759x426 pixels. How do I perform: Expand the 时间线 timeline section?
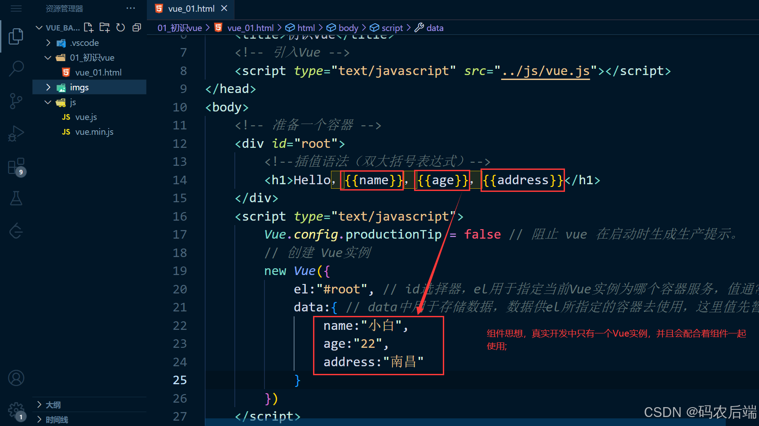pos(89,419)
